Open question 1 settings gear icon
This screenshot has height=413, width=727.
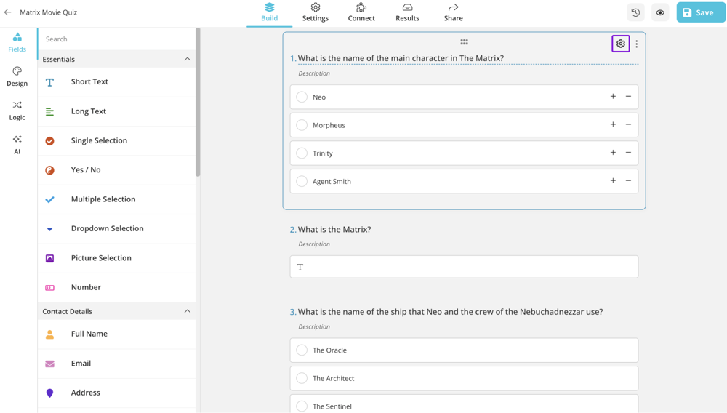point(620,44)
